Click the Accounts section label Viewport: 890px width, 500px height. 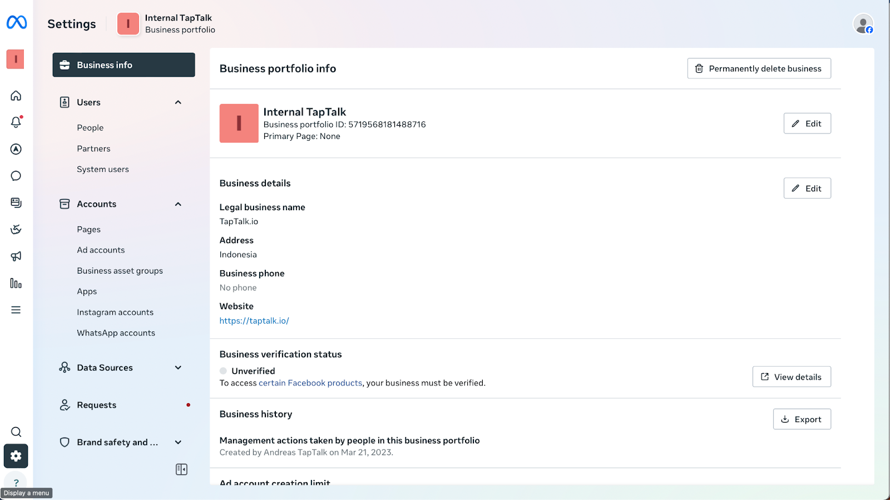coord(97,204)
